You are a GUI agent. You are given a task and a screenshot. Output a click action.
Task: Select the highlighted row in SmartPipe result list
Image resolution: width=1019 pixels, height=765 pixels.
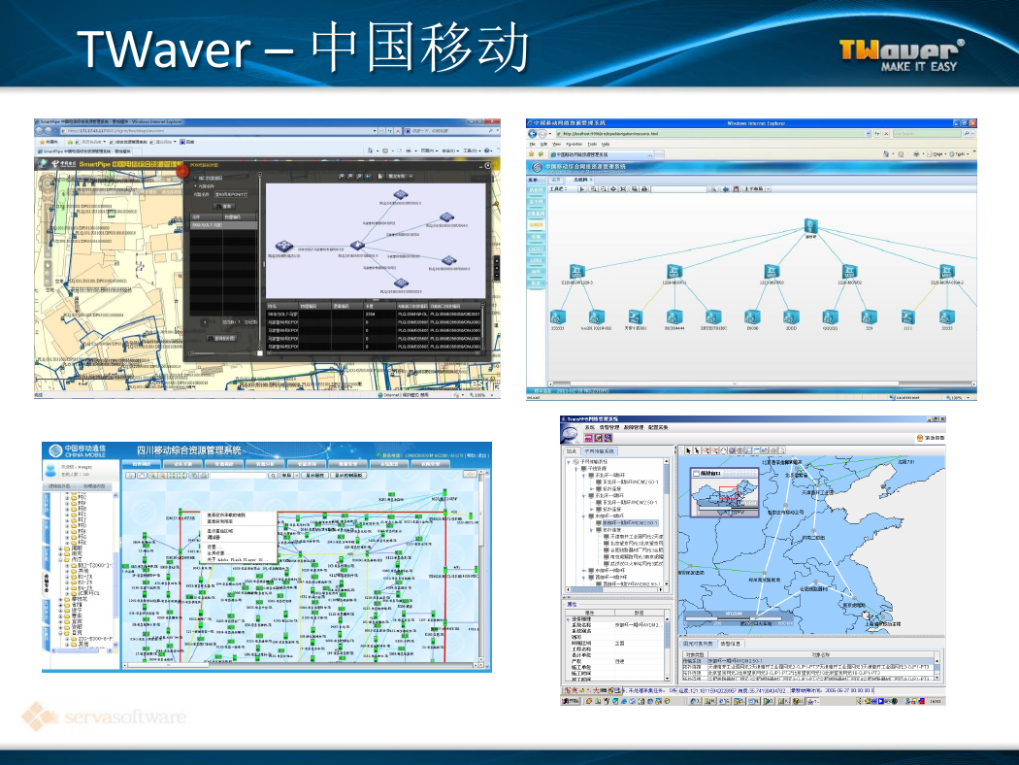[223, 225]
